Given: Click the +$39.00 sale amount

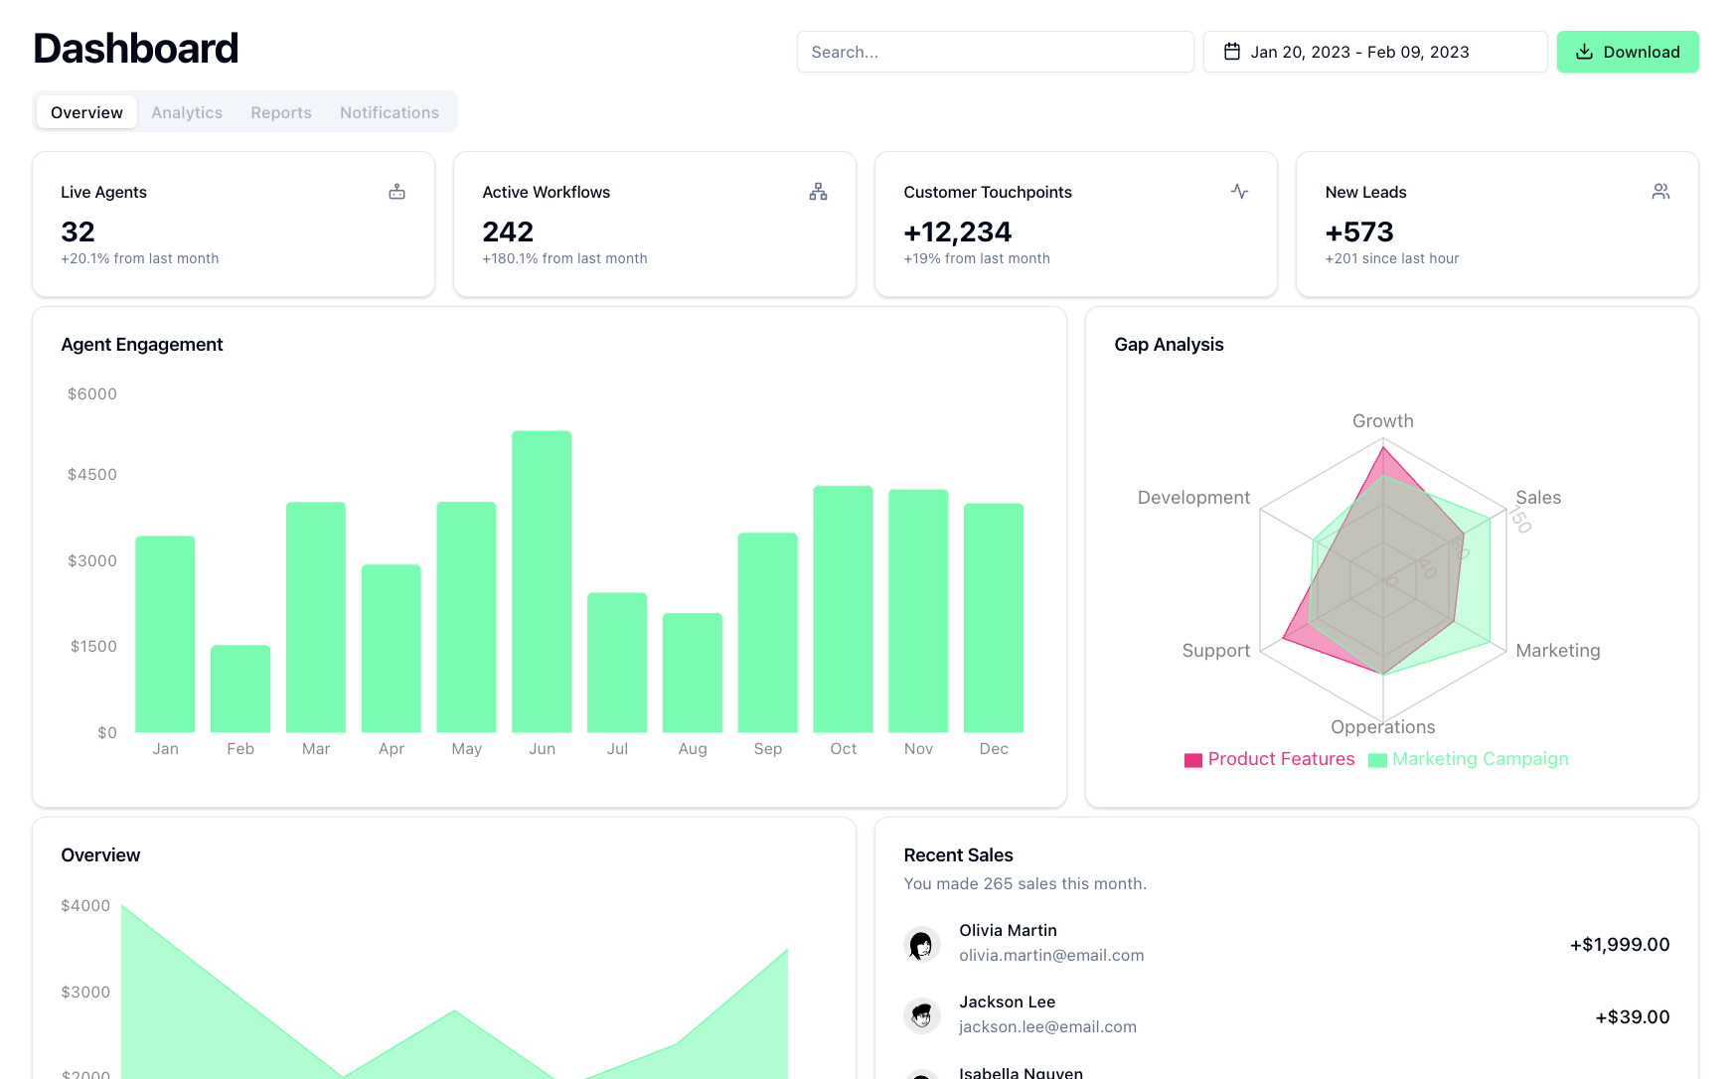Looking at the screenshot, I should coord(1633,1017).
